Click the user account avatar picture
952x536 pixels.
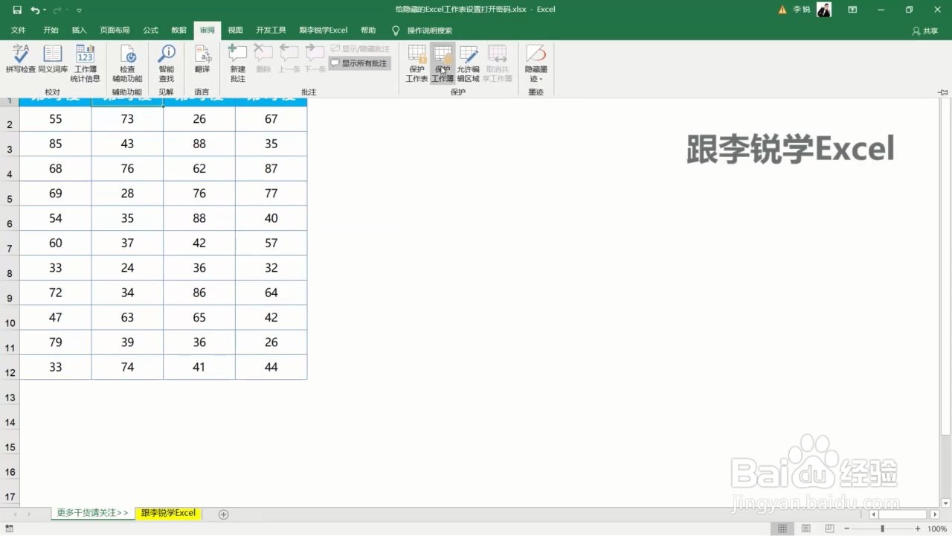tap(824, 10)
